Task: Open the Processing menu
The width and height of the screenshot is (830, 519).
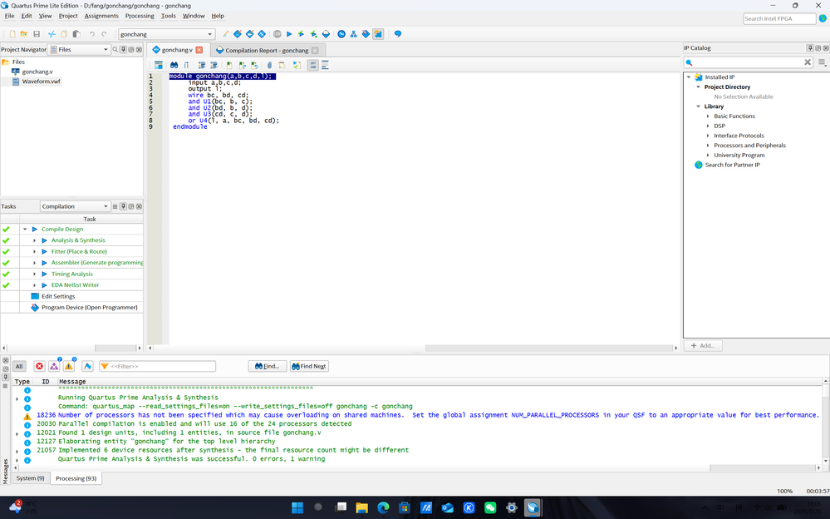Action: 140,16
